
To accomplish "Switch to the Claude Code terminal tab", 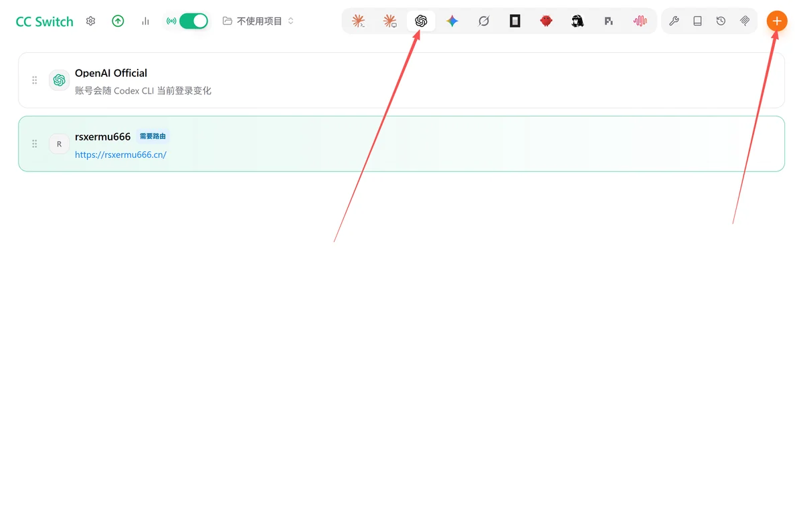I will pyautogui.click(x=359, y=21).
